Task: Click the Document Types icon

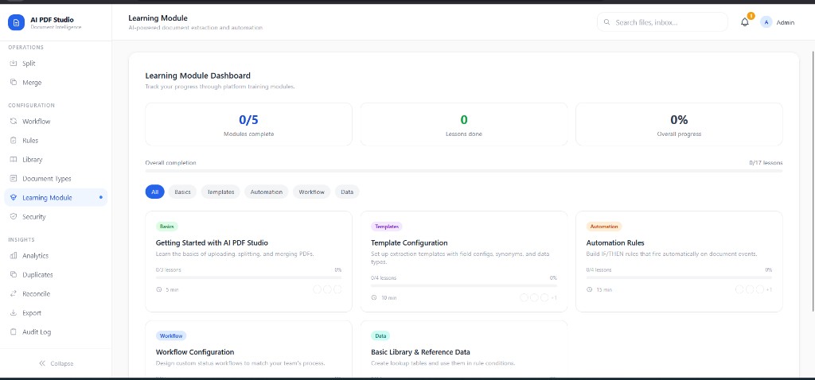Action: [14, 179]
